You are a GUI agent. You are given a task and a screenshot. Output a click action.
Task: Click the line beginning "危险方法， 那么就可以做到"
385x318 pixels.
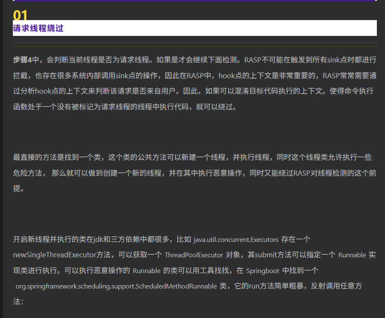click(x=195, y=173)
